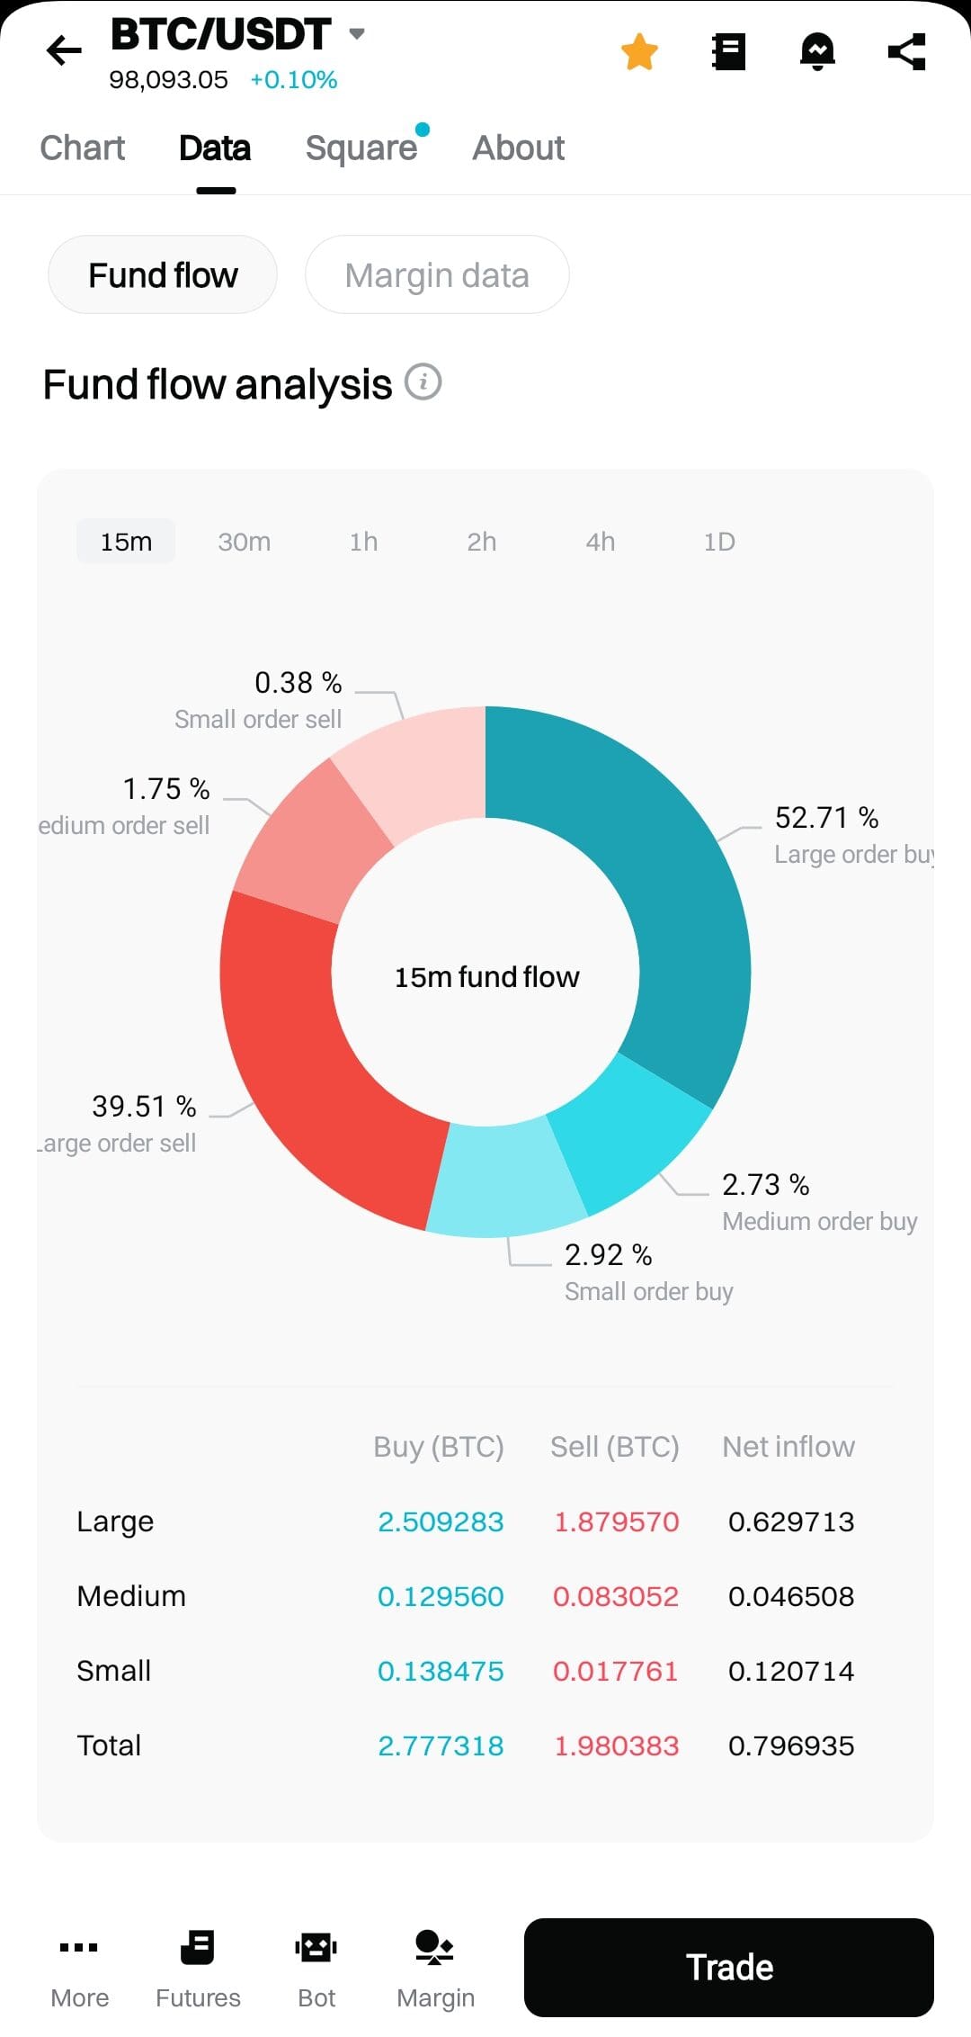This screenshot has height=2037, width=971.
Task: Select the Margin data pill
Action: [437, 275]
